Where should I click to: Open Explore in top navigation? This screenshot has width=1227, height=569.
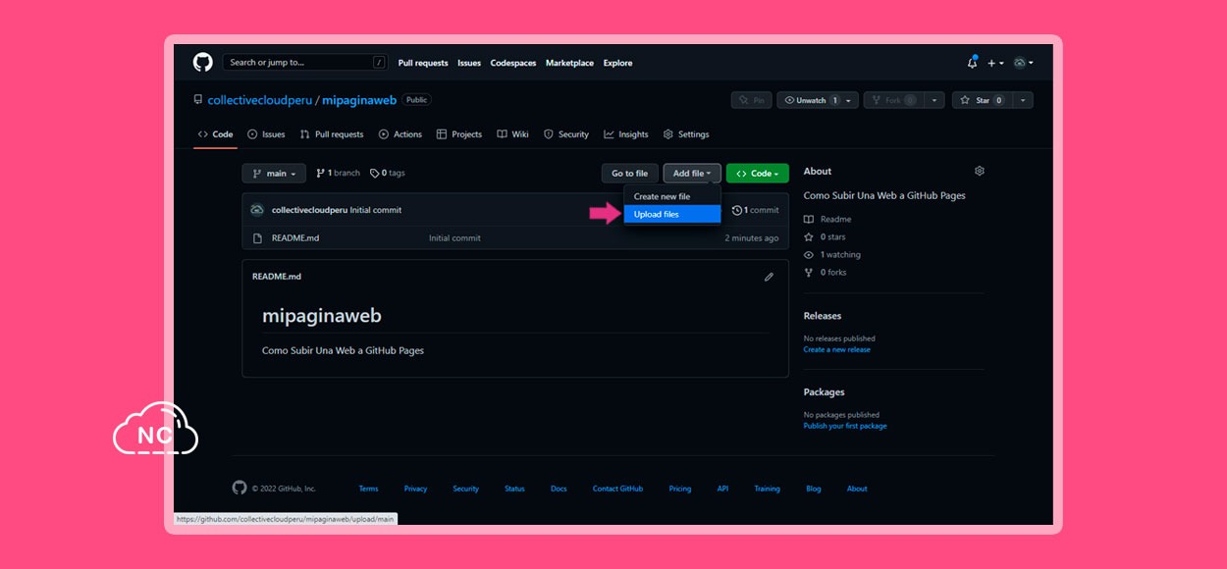pyautogui.click(x=617, y=63)
